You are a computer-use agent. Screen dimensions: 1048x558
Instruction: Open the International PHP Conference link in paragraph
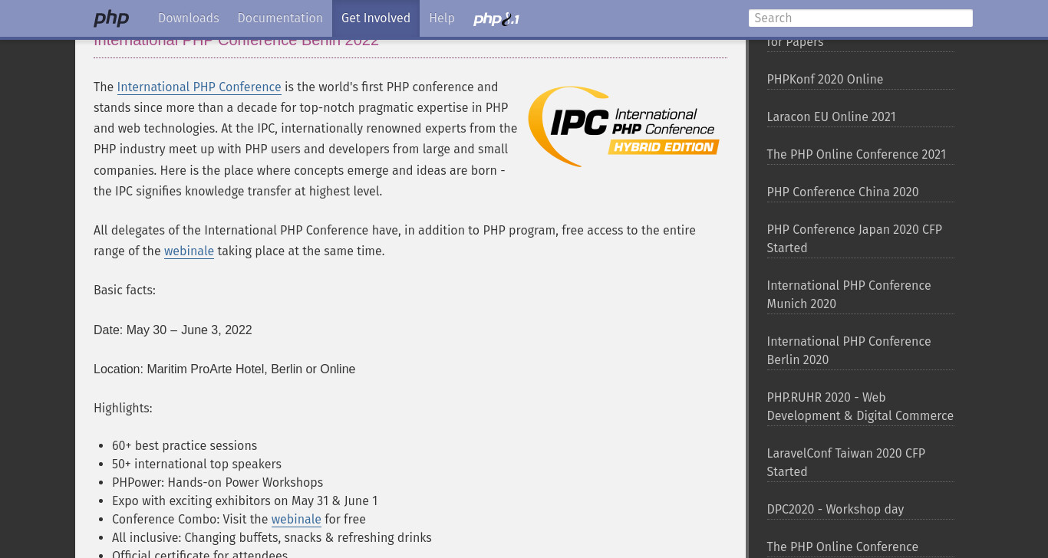point(199,87)
